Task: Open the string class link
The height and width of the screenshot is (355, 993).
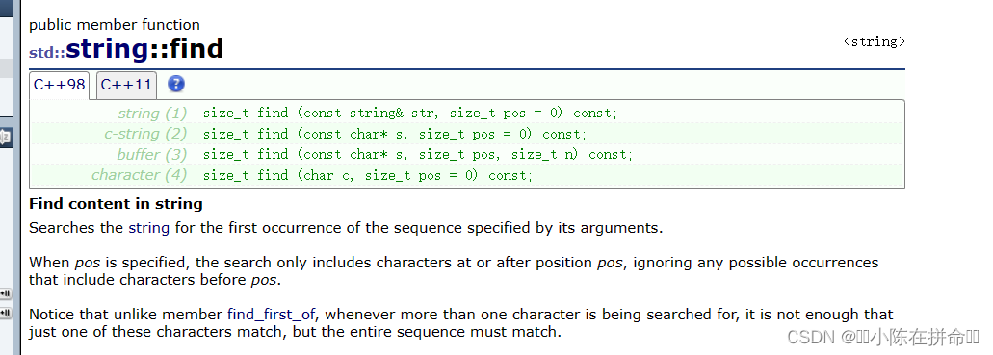Action: coord(149,228)
